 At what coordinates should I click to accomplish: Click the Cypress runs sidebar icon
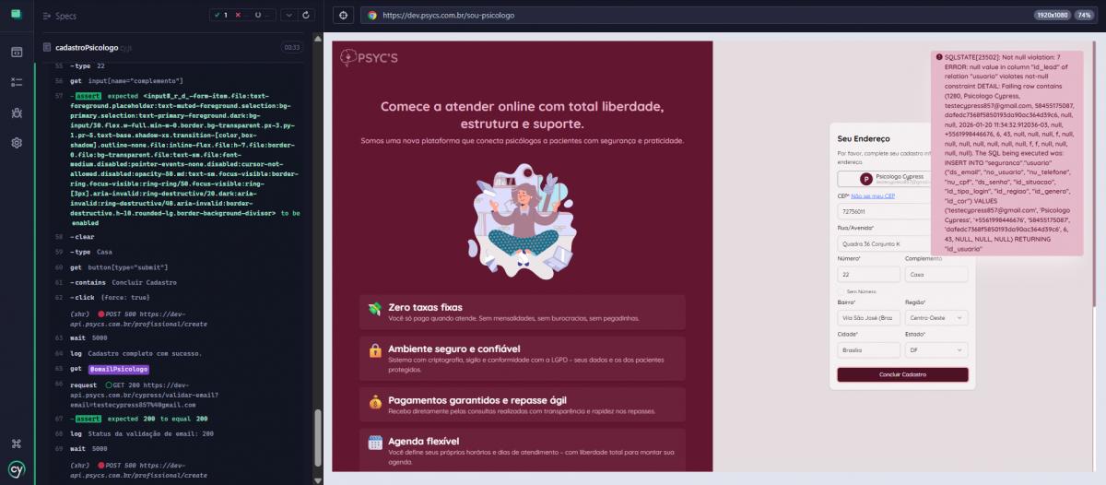click(17, 82)
